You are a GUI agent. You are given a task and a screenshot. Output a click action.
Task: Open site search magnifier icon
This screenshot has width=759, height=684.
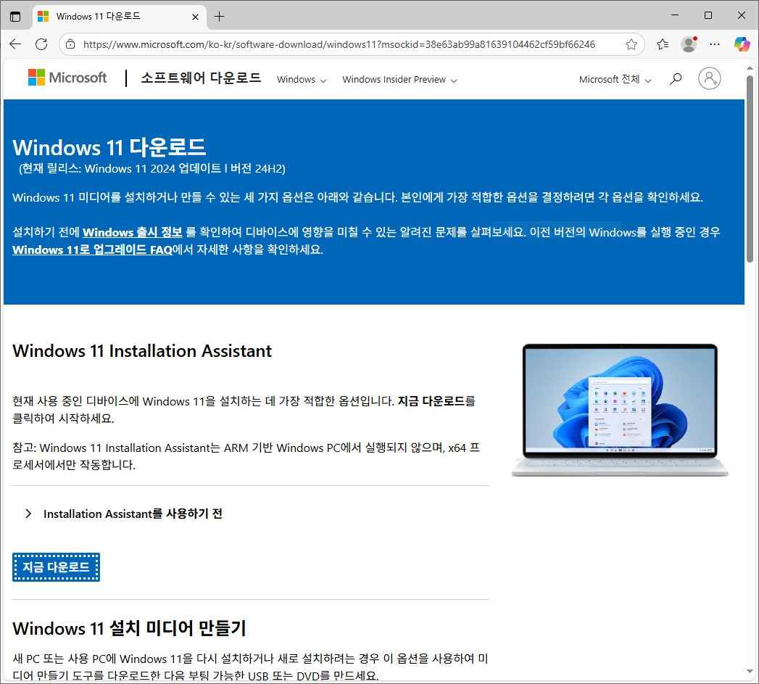[x=676, y=78]
